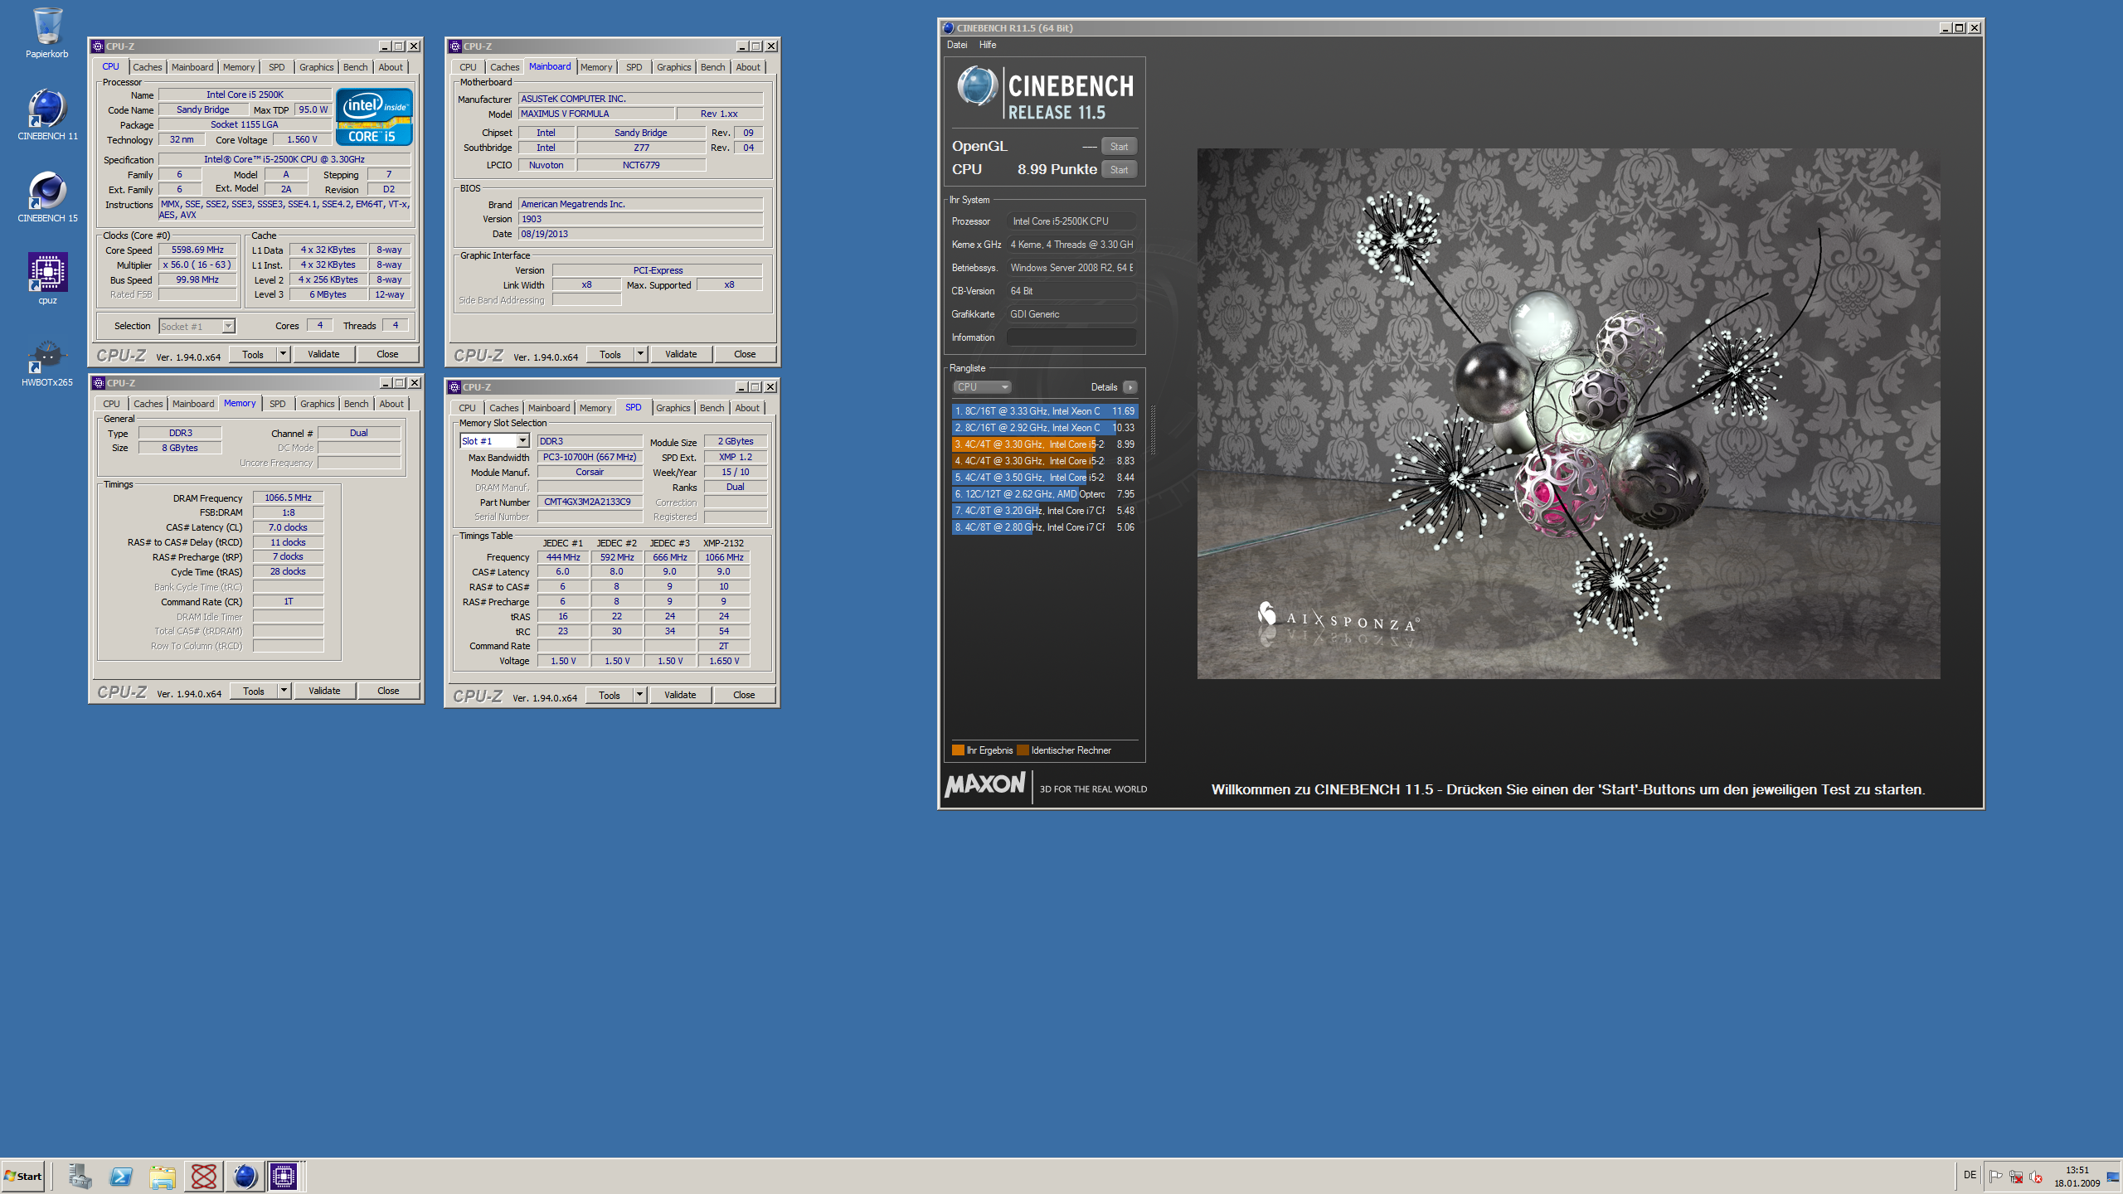Click Tools button in CPU-Z SPD window
2123x1194 pixels.
click(610, 695)
